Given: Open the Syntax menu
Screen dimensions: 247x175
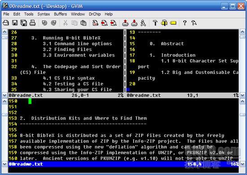Looking at the screenshot, I should click(x=44, y=14).
